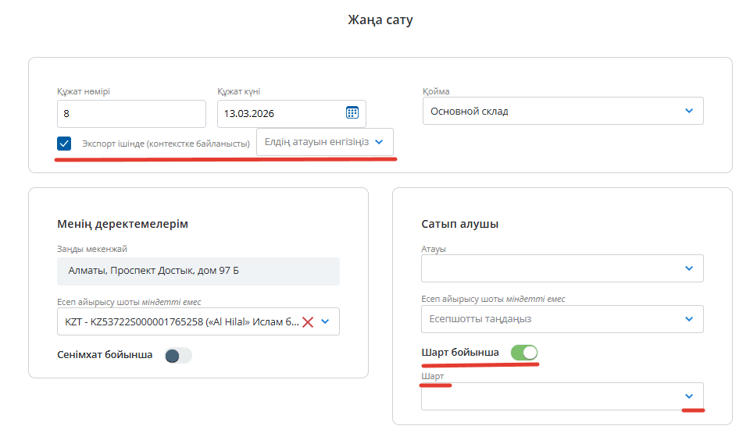Clear the KZT account with red X

coord(308,321)
